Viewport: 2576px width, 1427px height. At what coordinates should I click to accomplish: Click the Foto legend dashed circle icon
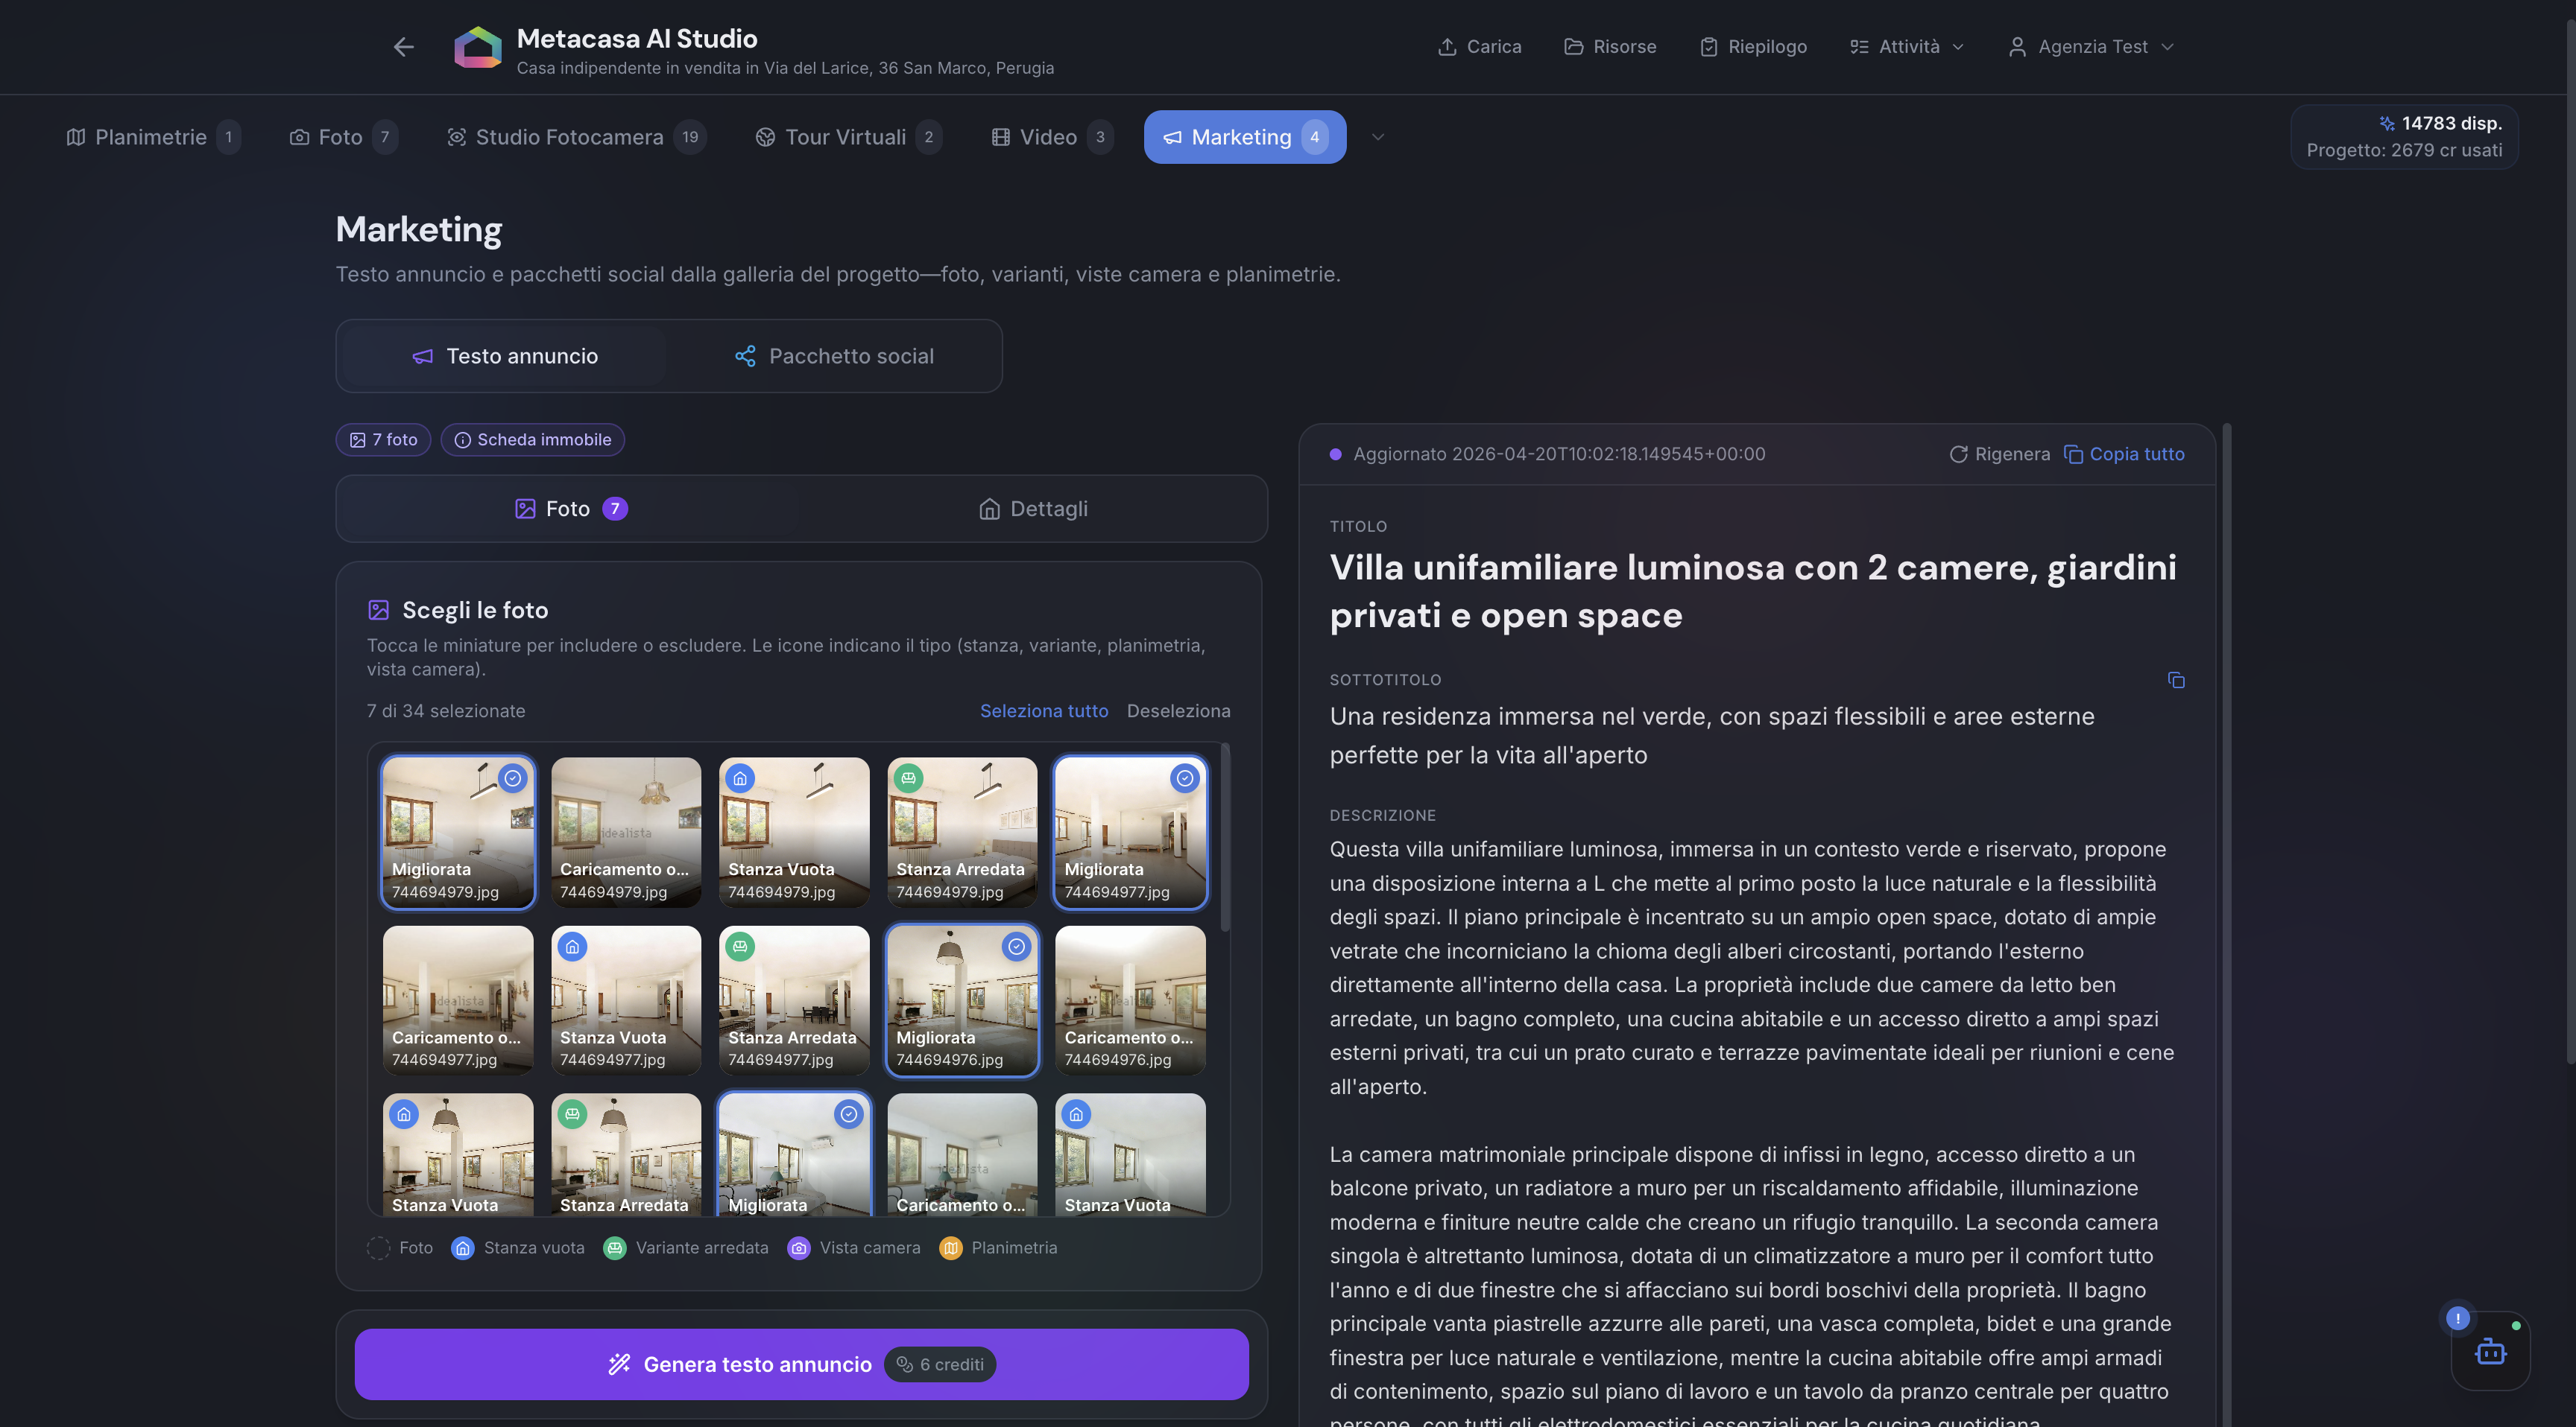coord(378,1247)
